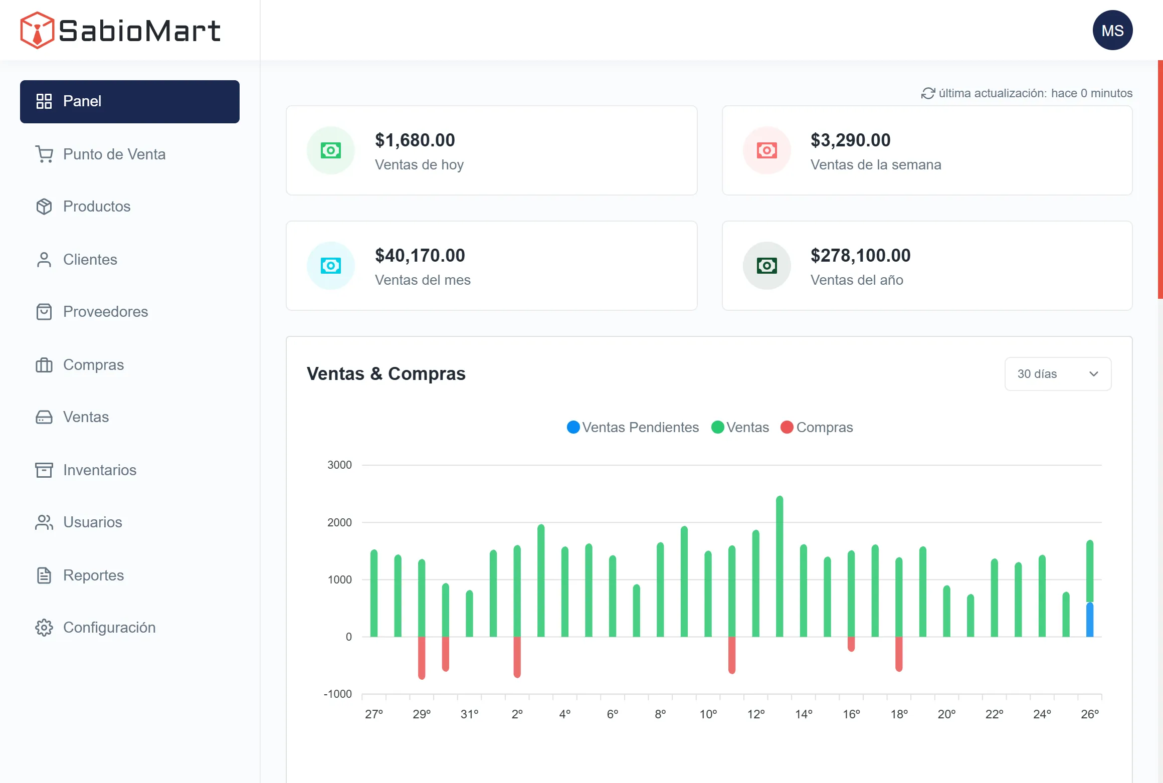This screenshot has width=1163, height=783.
Task: Open the Ventas de hoy card
Action: tap(491, 150)
